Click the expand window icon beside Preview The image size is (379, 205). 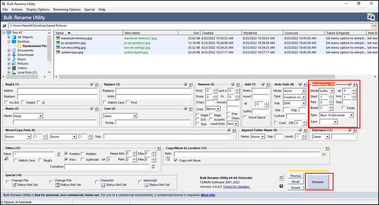click(281, 178)
